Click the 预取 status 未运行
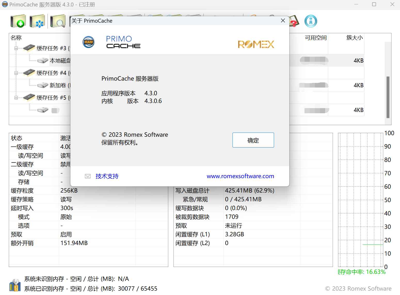400x295 pixels. [x=233, y=225]
